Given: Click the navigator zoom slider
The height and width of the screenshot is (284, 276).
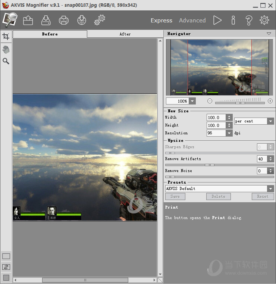Looking at the screenshot, I should [240, 103].
